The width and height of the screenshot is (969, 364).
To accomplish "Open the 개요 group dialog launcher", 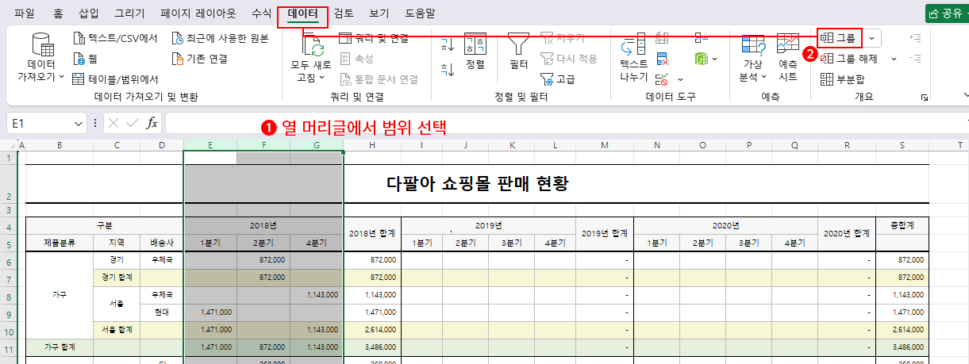I will coord(924,98).
